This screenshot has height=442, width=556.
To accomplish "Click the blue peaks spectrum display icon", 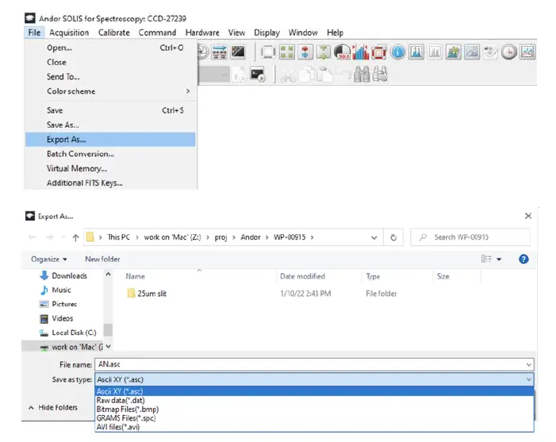I will coord(416,52).
